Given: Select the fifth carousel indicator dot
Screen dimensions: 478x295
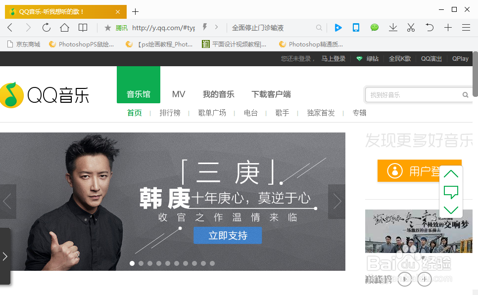Looking at the screenshot, I should (x=168, y=263).
